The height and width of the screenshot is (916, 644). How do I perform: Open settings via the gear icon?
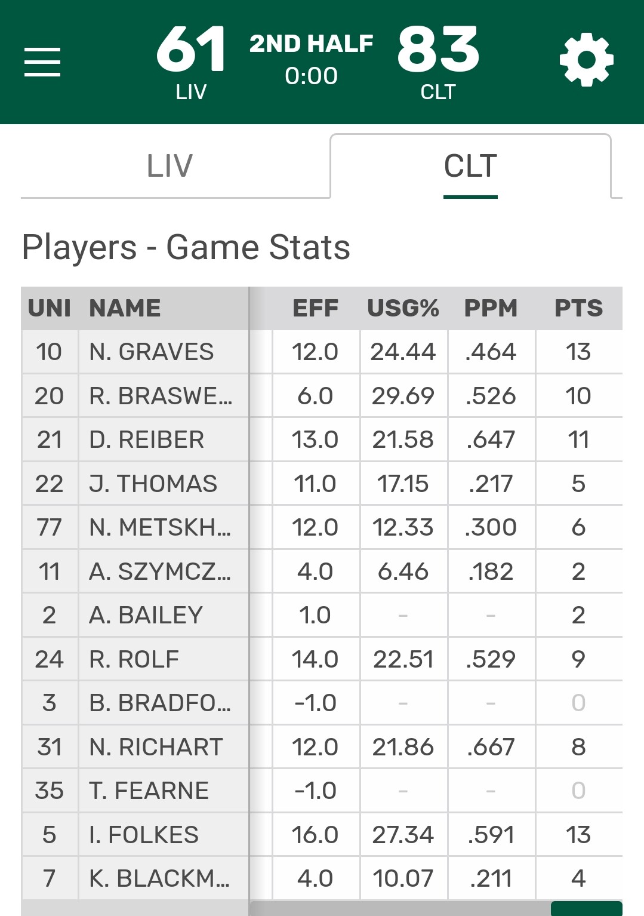(586, 60)
